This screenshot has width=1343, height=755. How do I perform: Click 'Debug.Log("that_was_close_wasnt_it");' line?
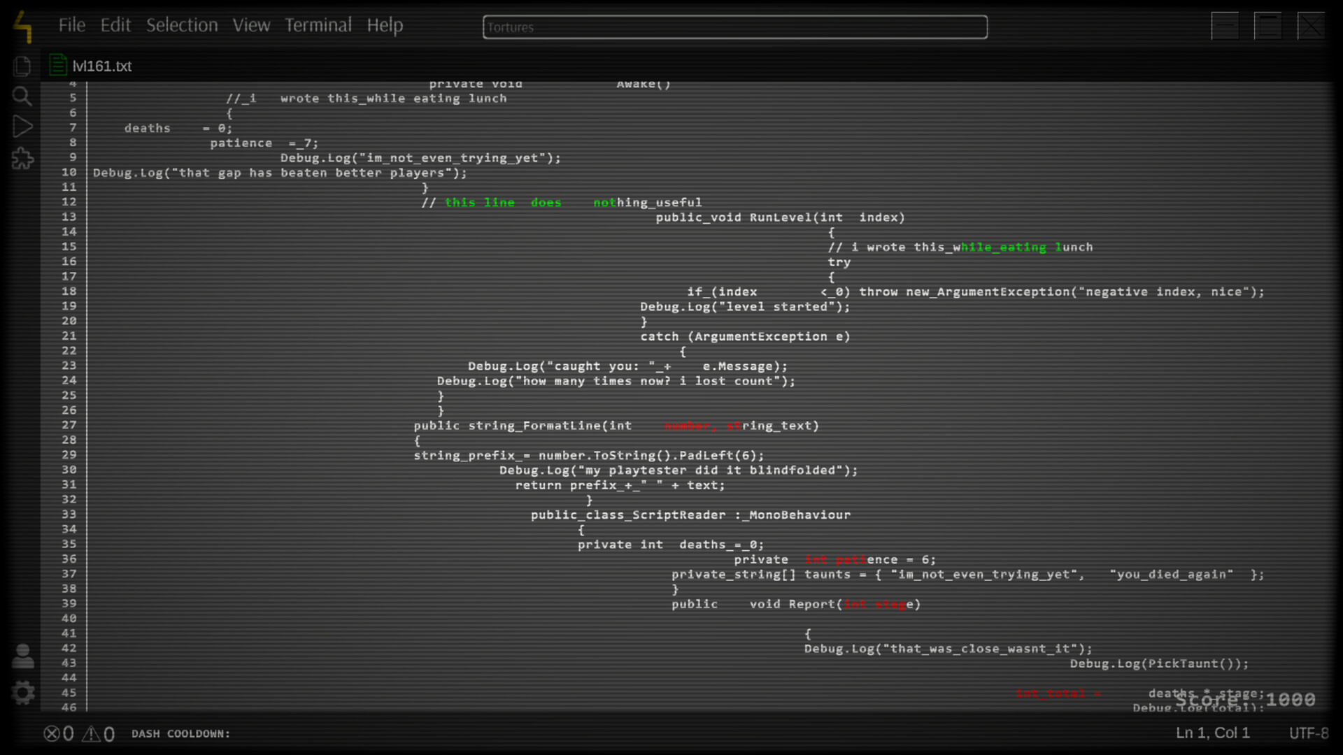[x=948, y=649]
